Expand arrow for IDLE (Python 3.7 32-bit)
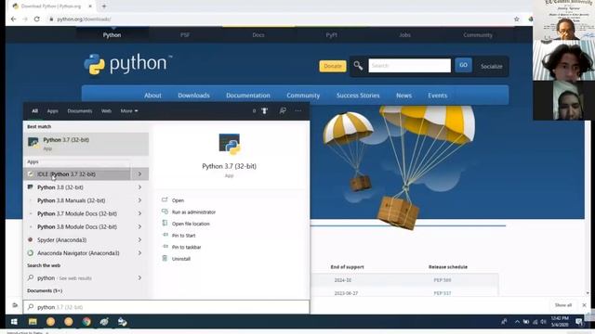Image resolution: width=595 pixels, height=334 pixels. [x=139, y=174]
